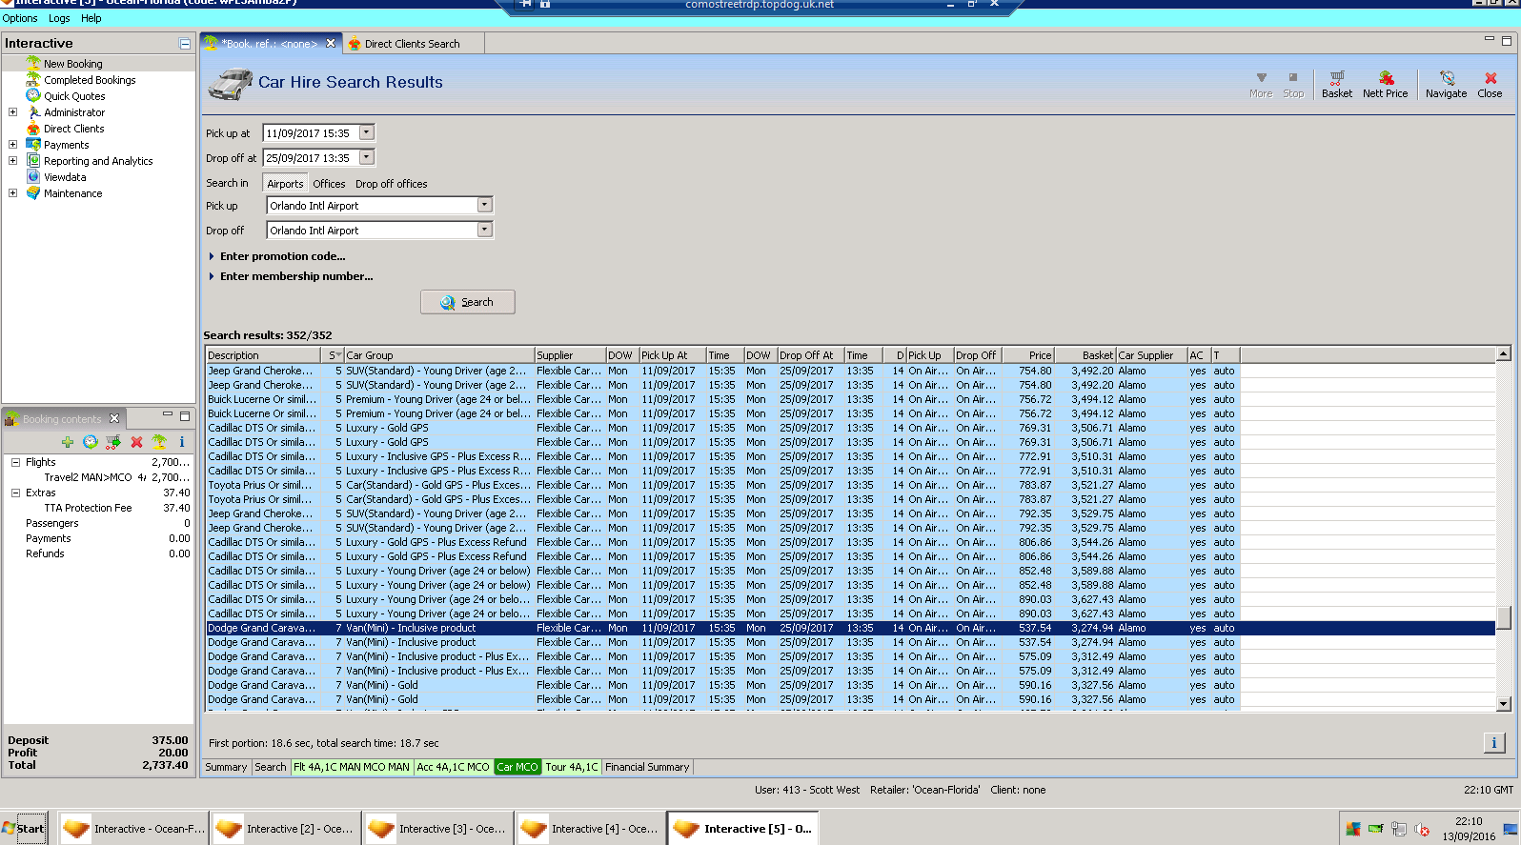Viewport: 1521px width, 845px height.
Task: Close the Booking contents panel tab
Action: (x=114, y=418)
